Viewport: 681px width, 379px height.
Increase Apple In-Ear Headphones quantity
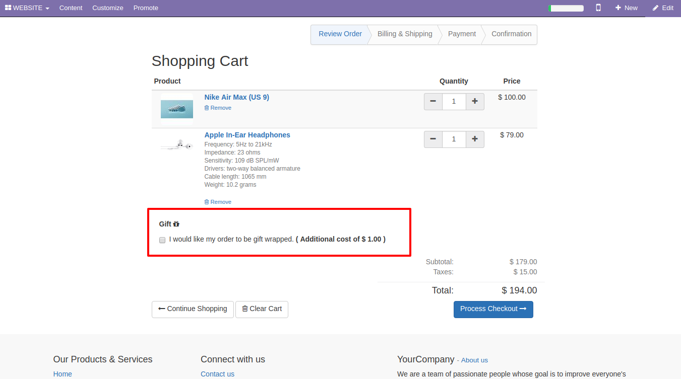(474, 139)
